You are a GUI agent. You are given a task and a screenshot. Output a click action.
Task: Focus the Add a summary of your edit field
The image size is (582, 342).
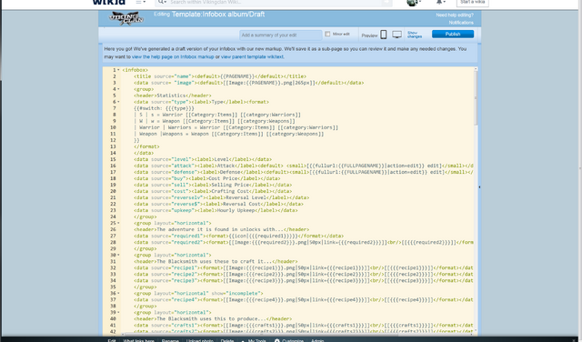(x=281, y=35)
